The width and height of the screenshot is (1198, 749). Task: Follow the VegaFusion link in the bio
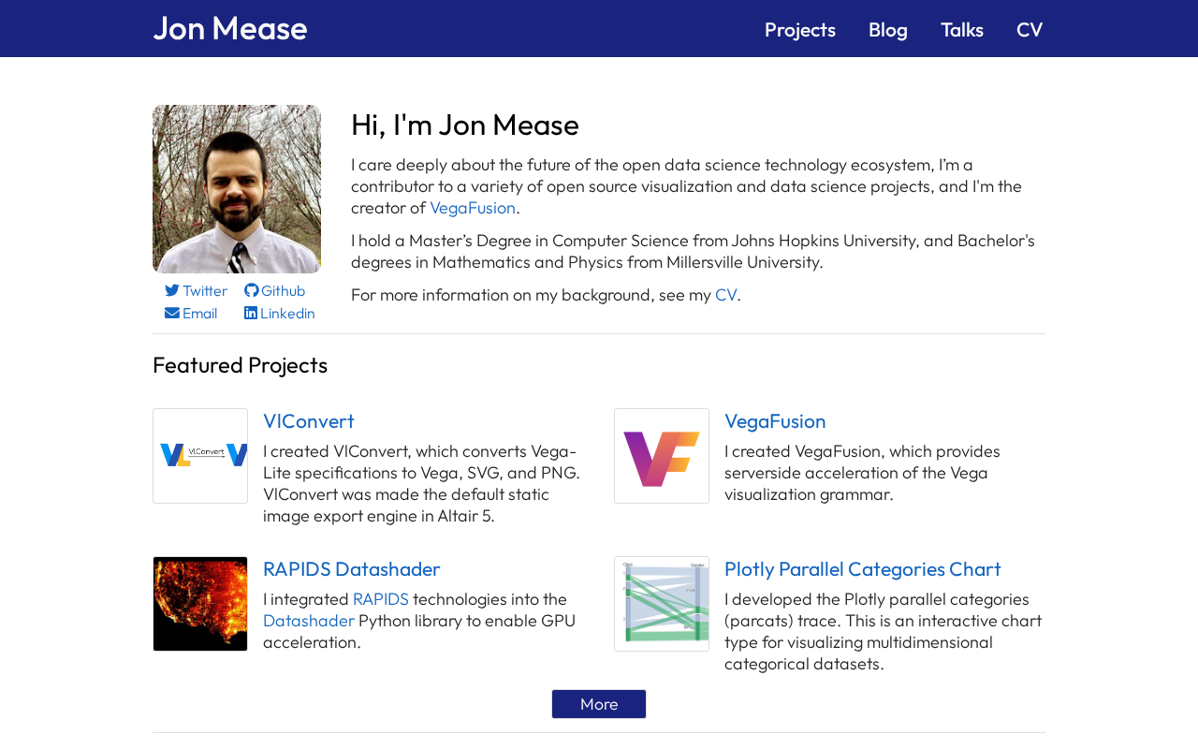tap(473, 208)
